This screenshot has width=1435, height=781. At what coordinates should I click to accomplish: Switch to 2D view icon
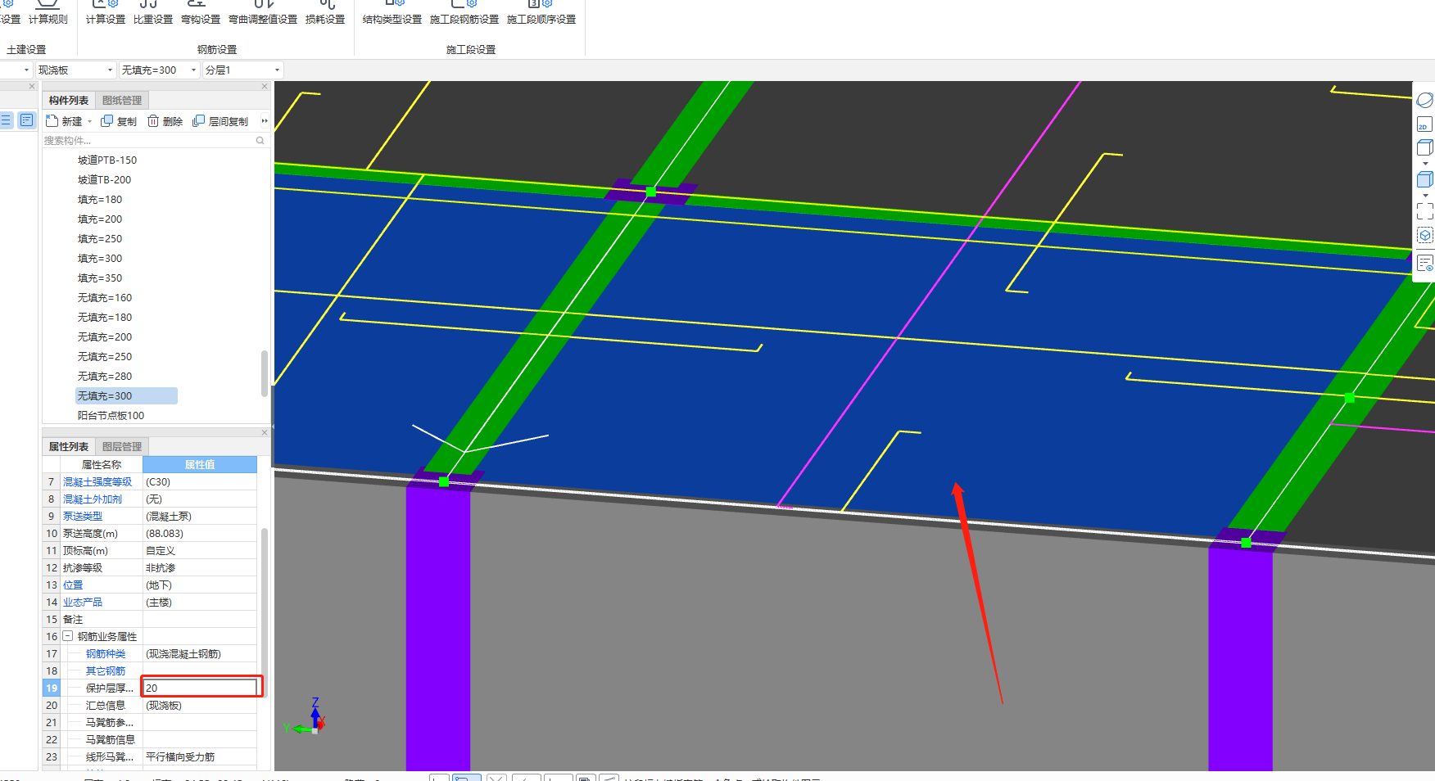[x=1424, y=124]
